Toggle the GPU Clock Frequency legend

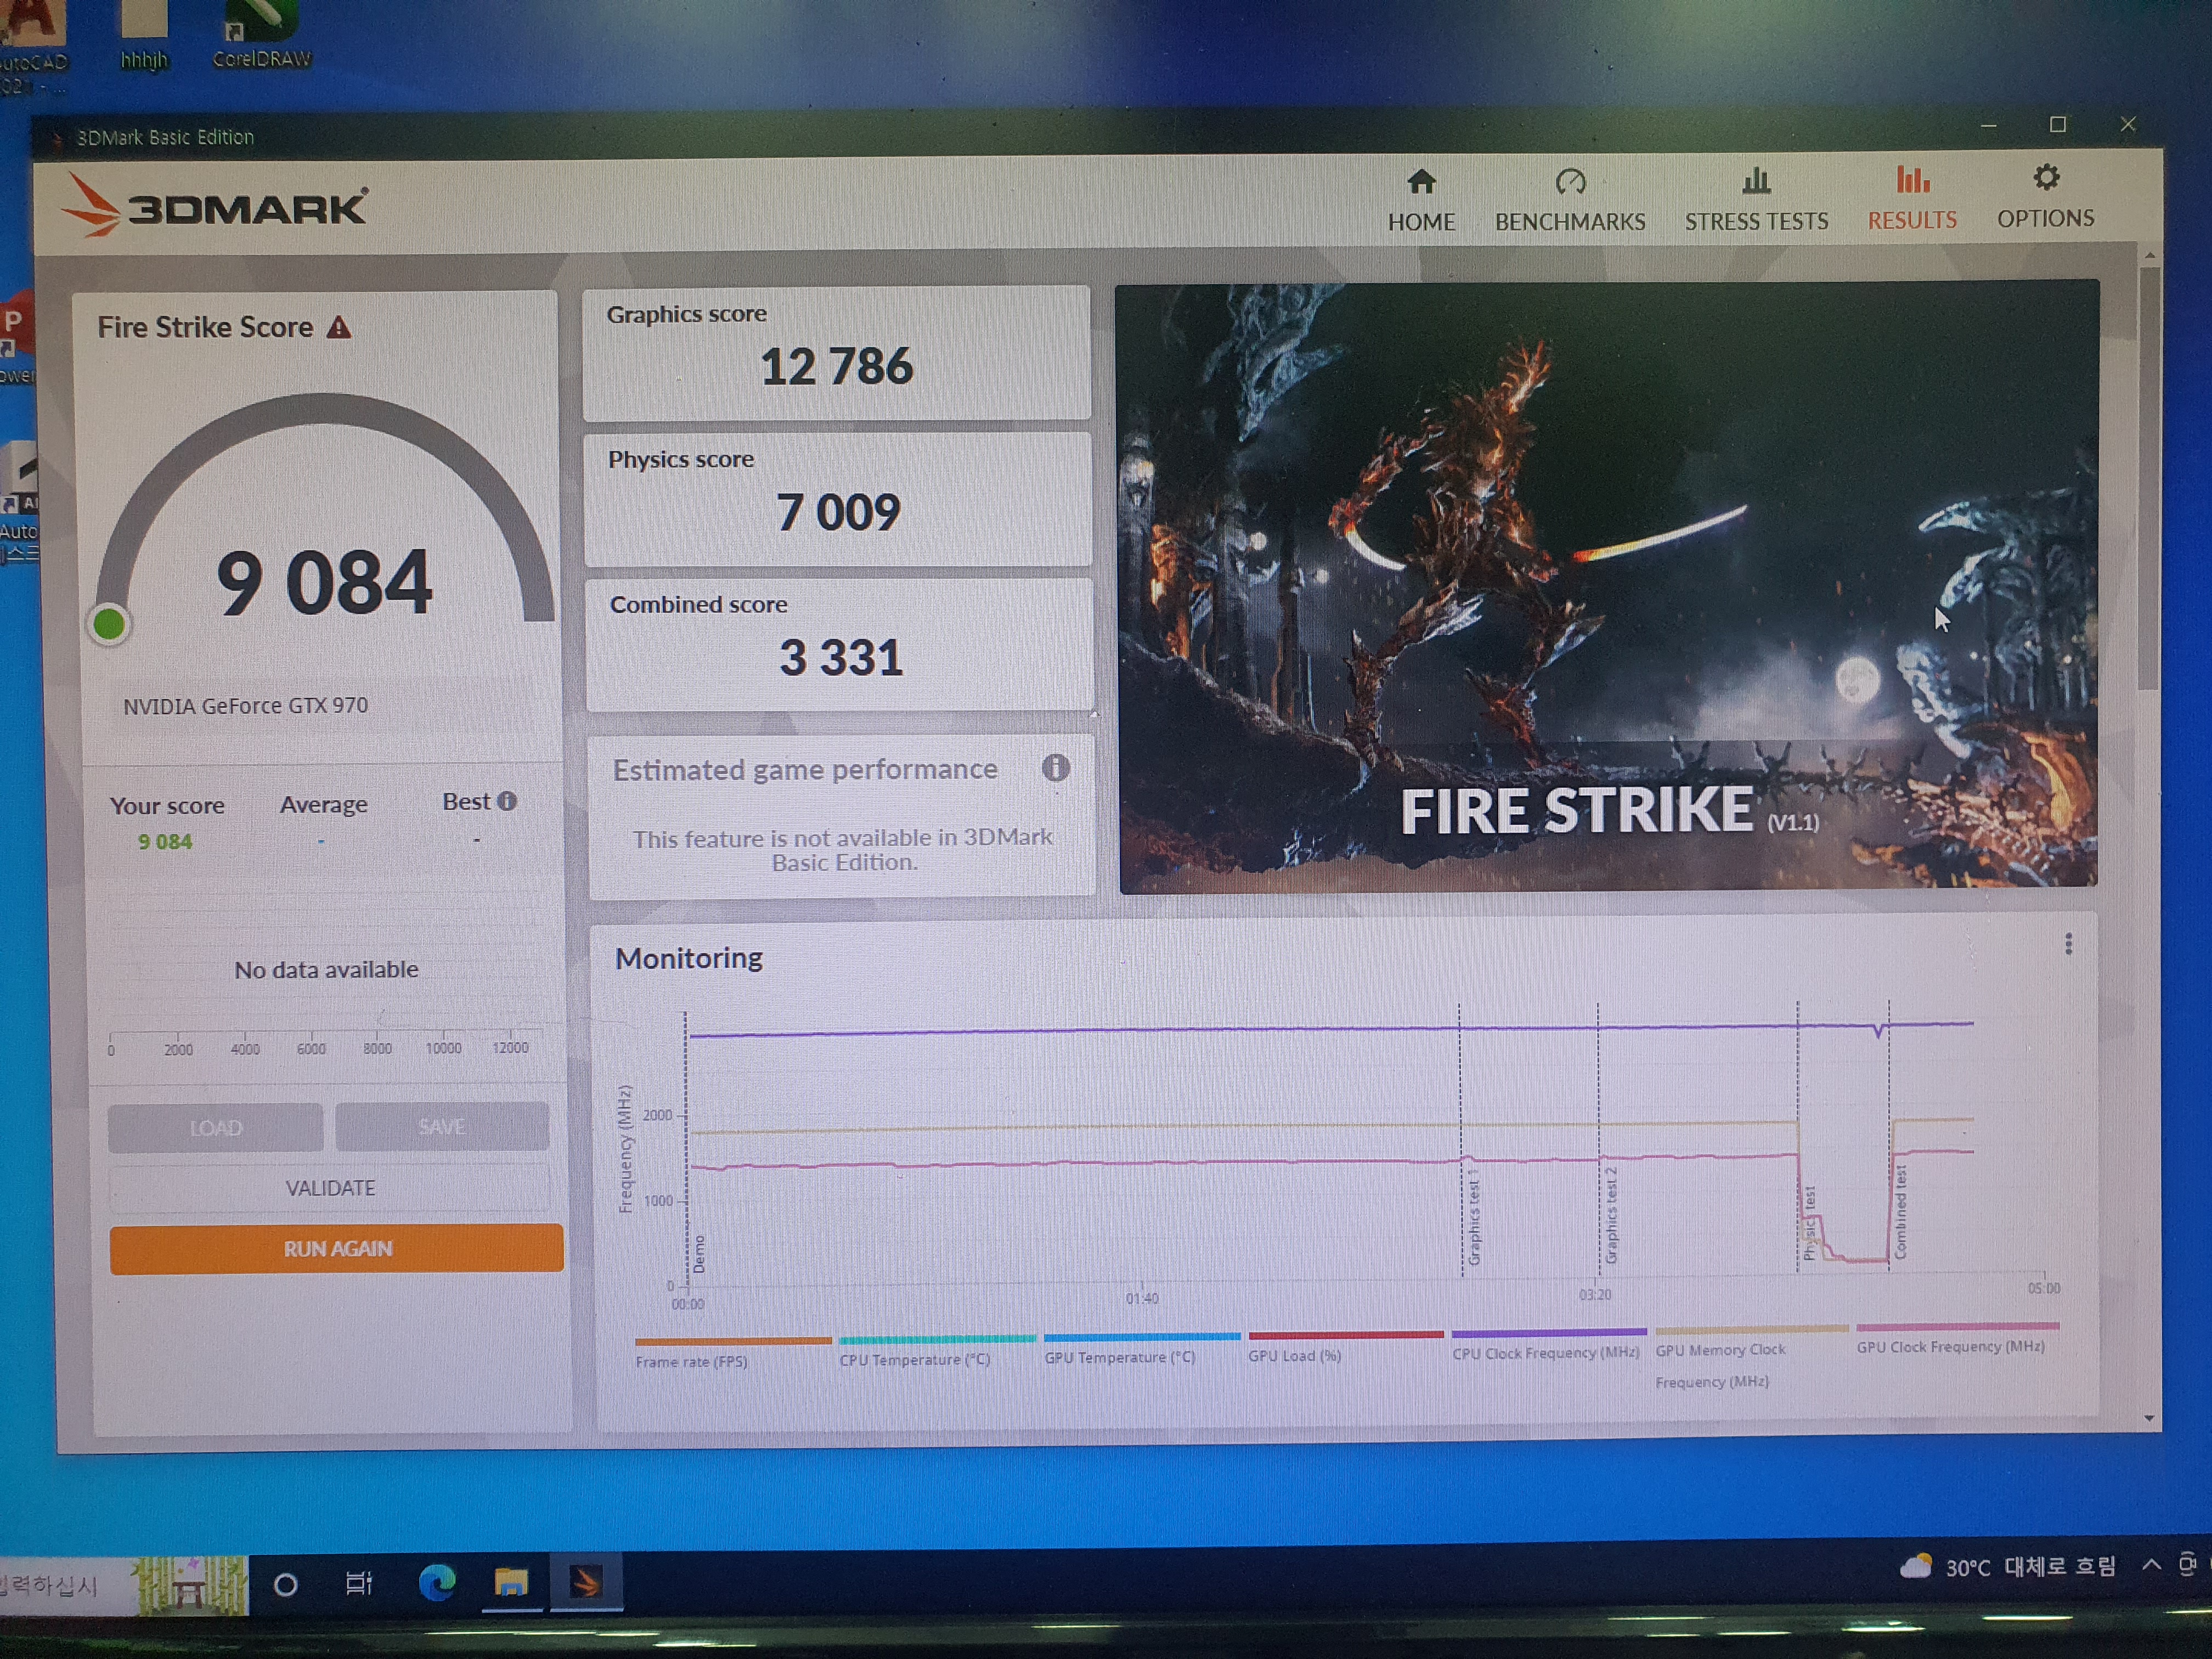coord(1957,1339)
